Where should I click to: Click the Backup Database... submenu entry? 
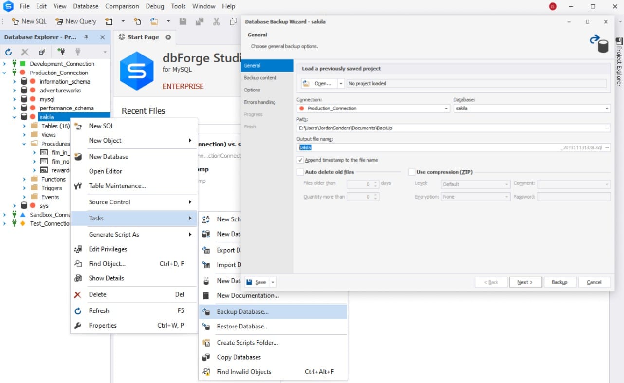click(x=273, y=311)
